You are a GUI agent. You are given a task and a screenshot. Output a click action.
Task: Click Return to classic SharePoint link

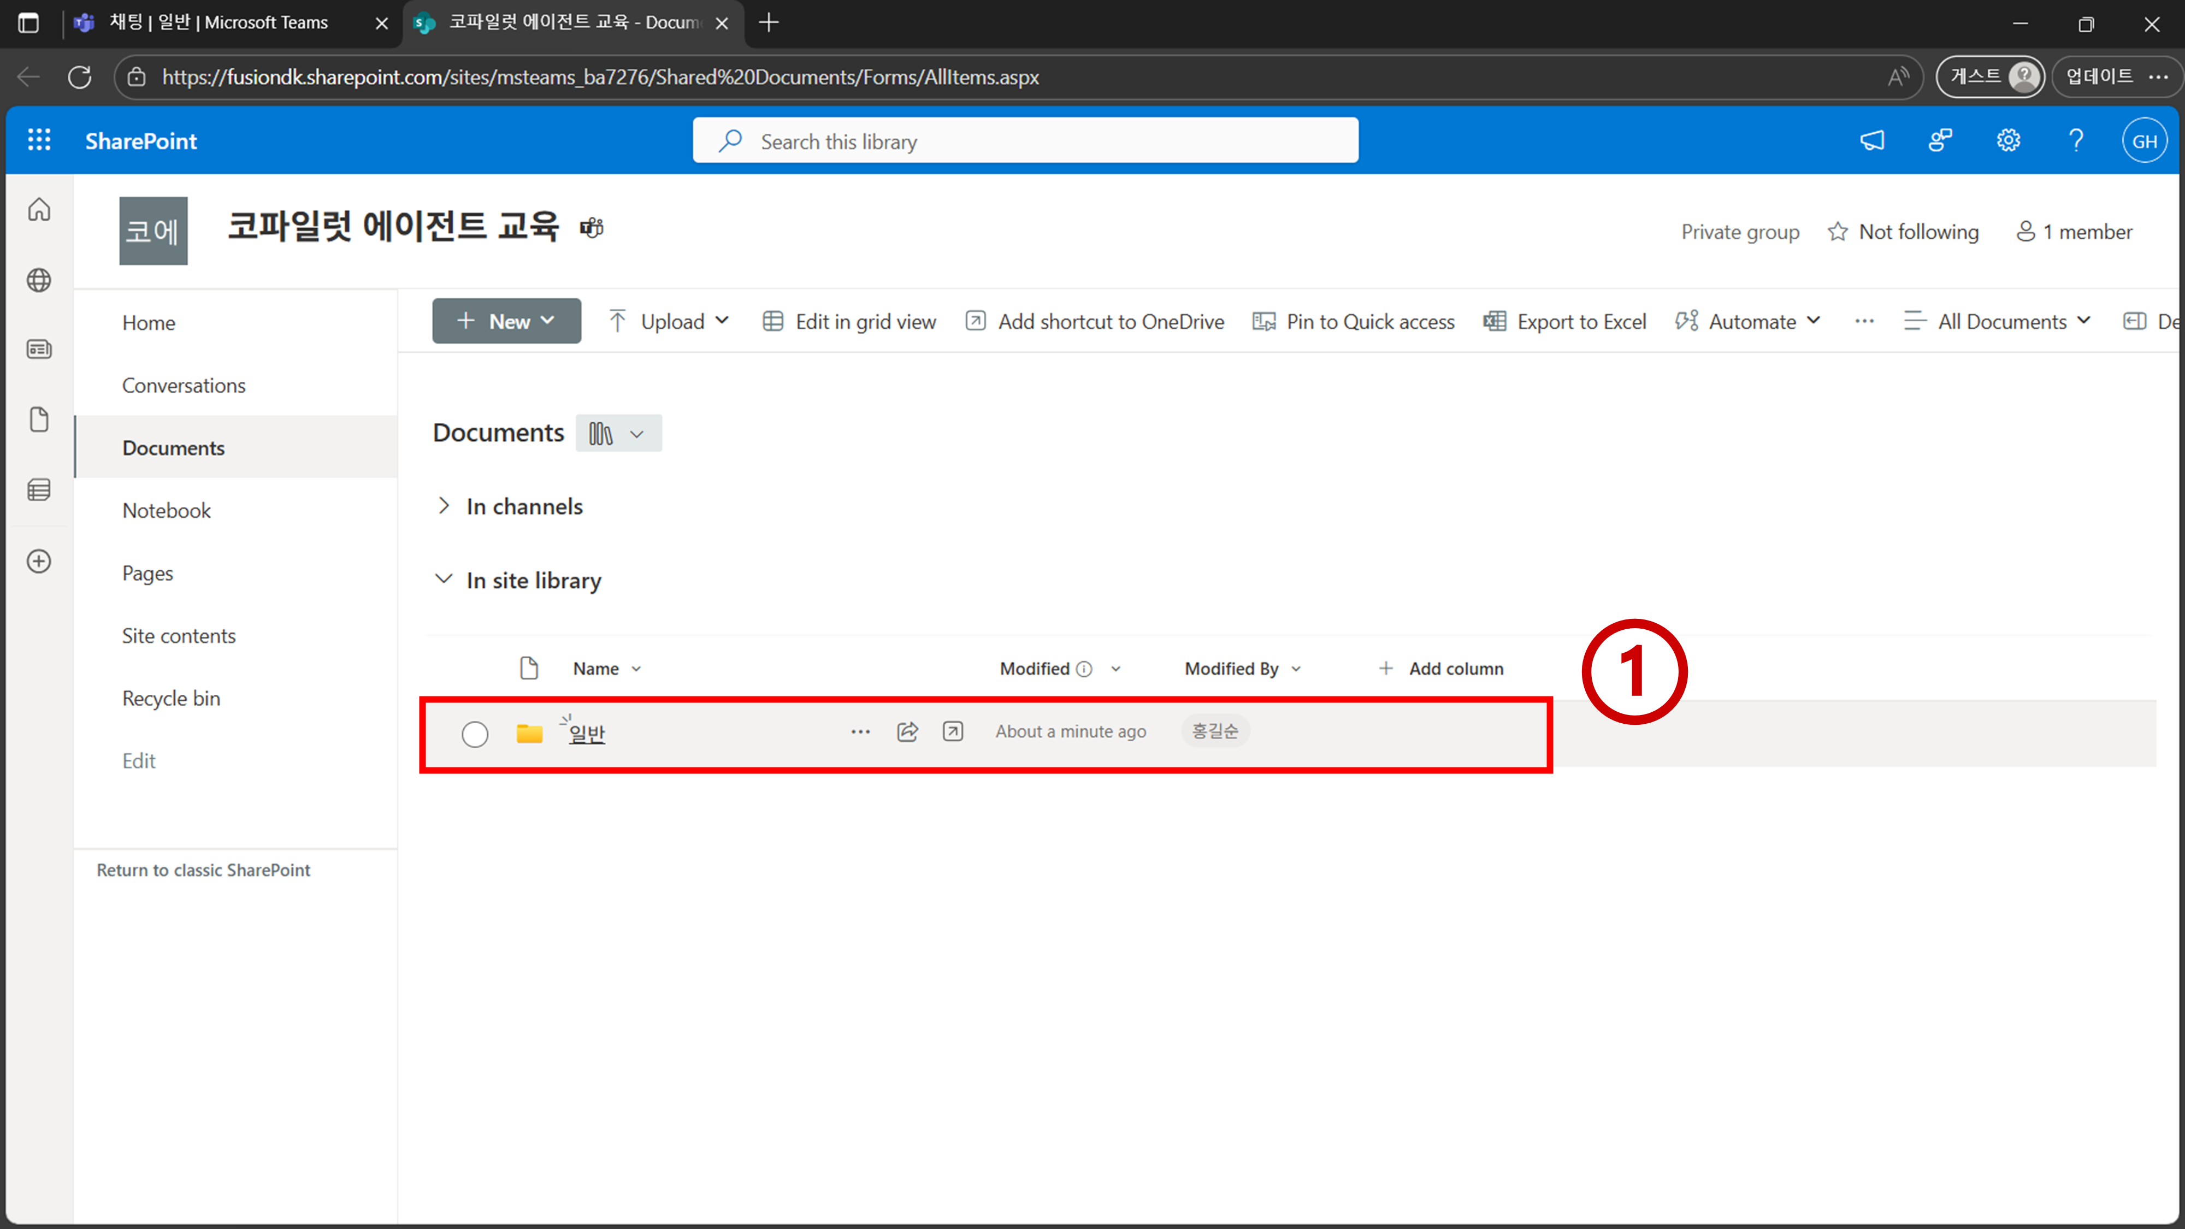tap(203, 870)
